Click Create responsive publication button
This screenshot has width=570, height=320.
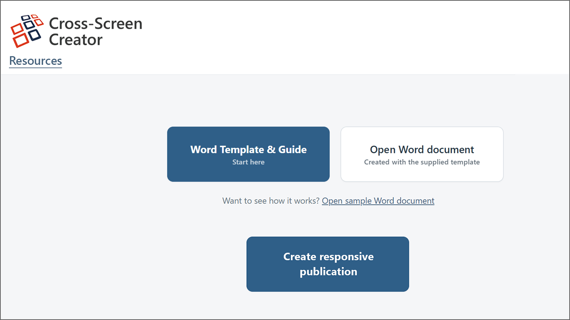328,264
